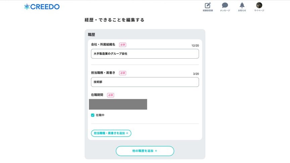This screenshot has height=163, width=290.
Task: Click the plus icon in 他の職歴を追加
Action: click(x=156, y=151)
